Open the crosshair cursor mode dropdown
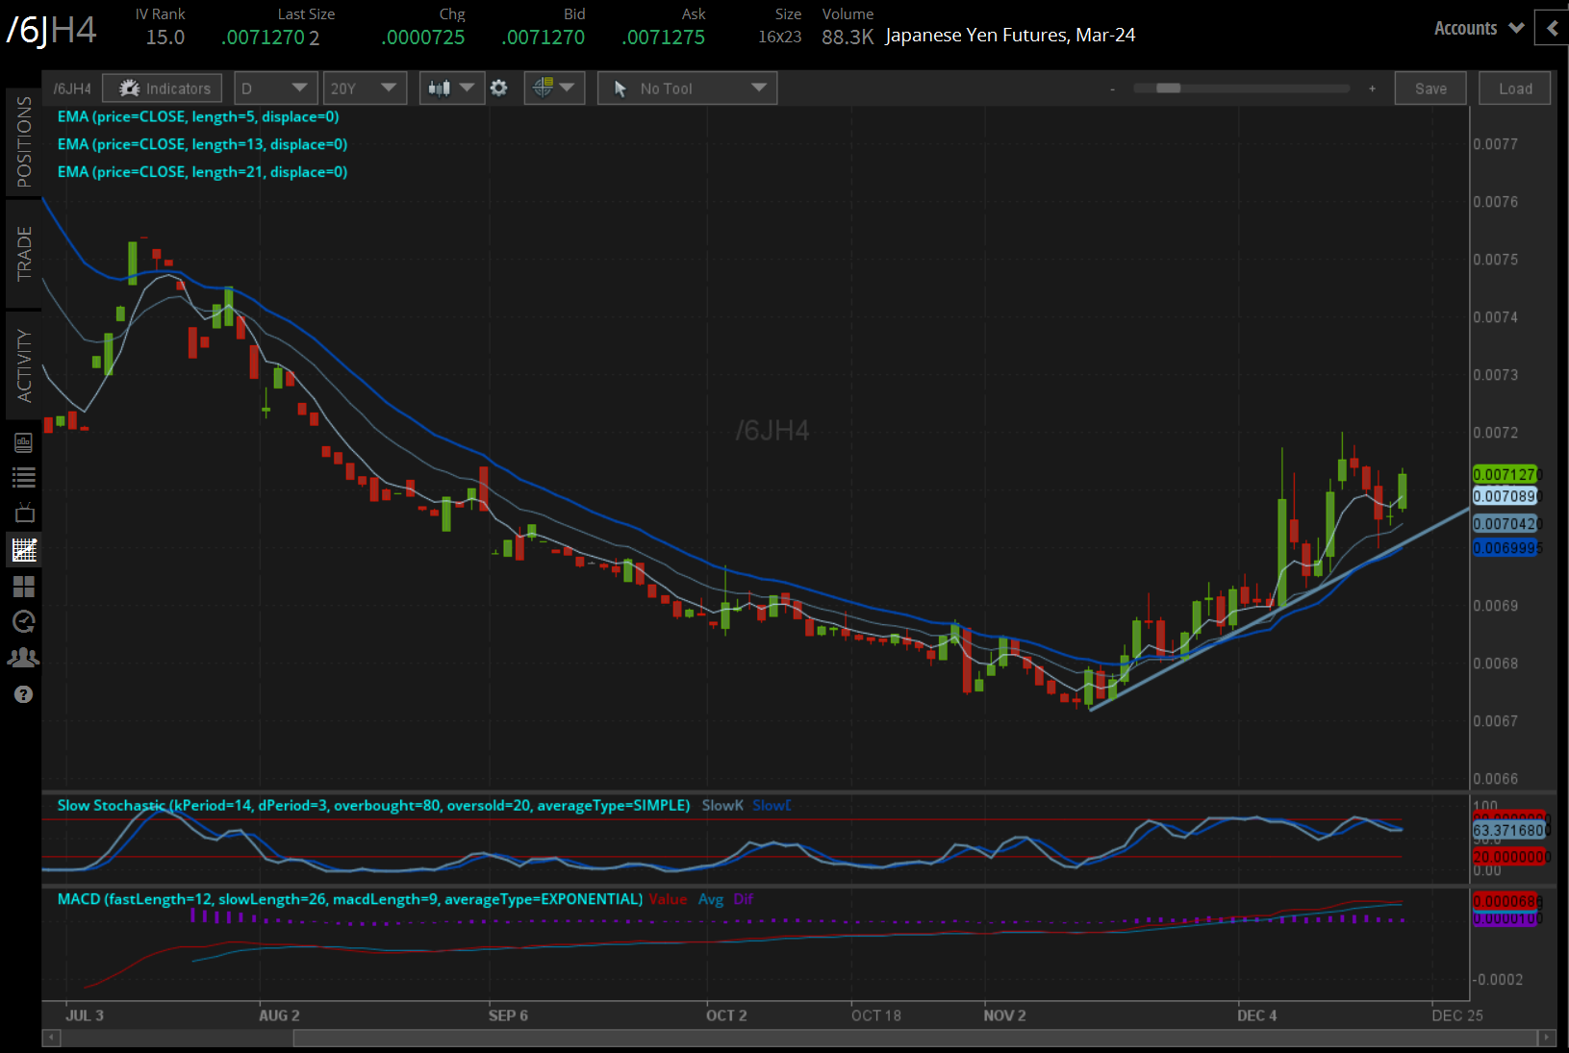1569x1053 pixels. coord(554,88)
